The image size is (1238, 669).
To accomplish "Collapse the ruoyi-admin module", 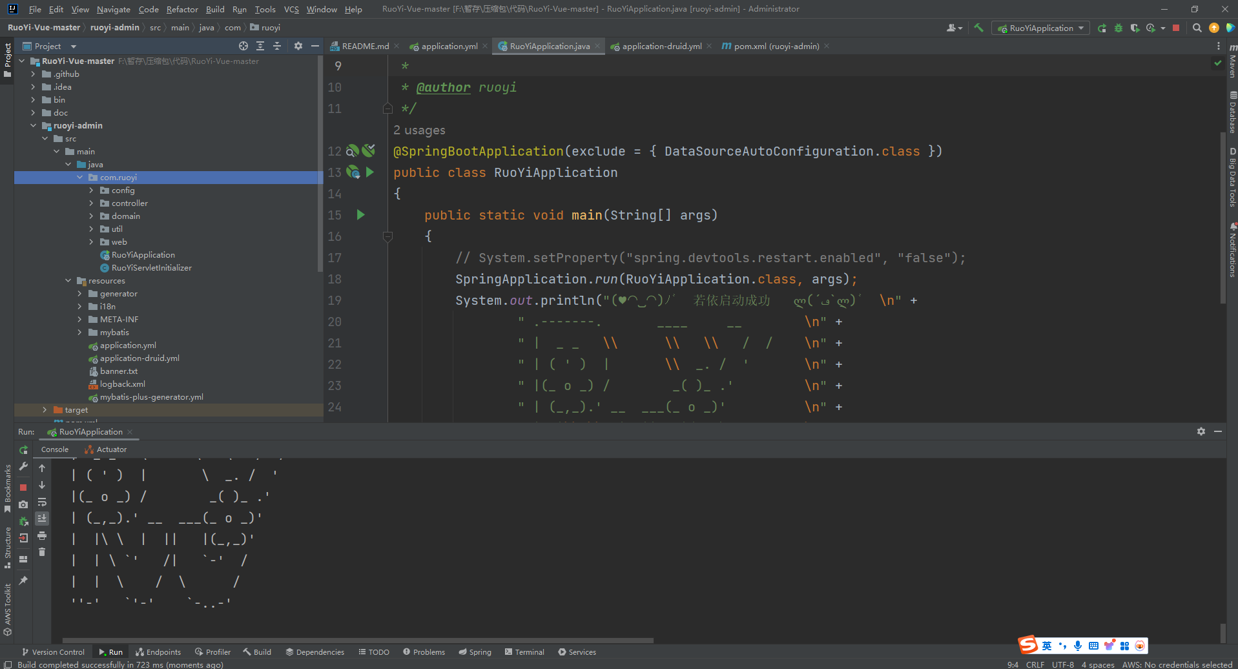I will coord(33,126).
